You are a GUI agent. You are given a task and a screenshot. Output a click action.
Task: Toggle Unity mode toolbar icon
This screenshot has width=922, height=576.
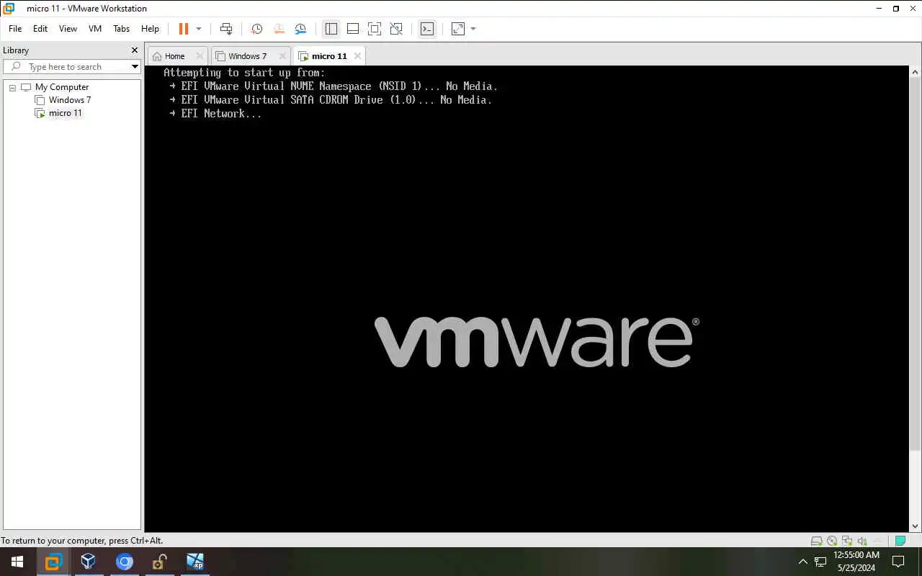(x=396, y=29)
